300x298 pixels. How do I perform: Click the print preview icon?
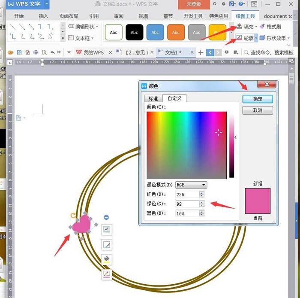pyautogui.click(x=44, y=52)
